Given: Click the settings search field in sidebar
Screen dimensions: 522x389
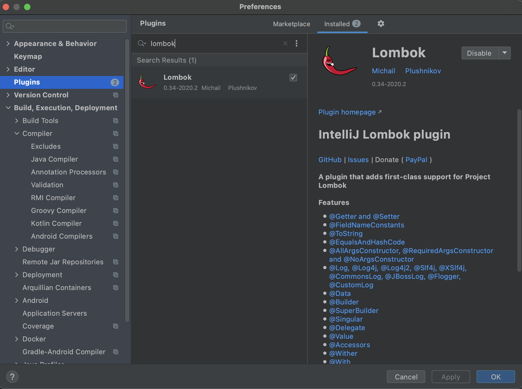Looking at the screenshot, I should (x=65, y=26).
